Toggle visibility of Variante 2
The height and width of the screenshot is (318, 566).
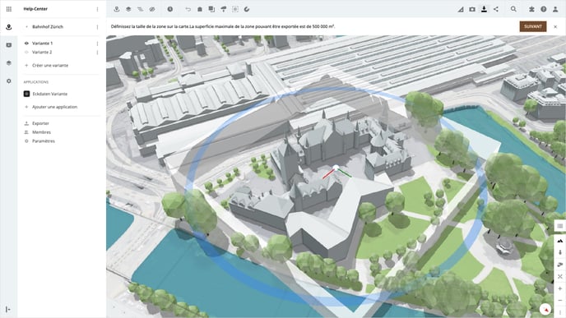click(x=26, y=53)
